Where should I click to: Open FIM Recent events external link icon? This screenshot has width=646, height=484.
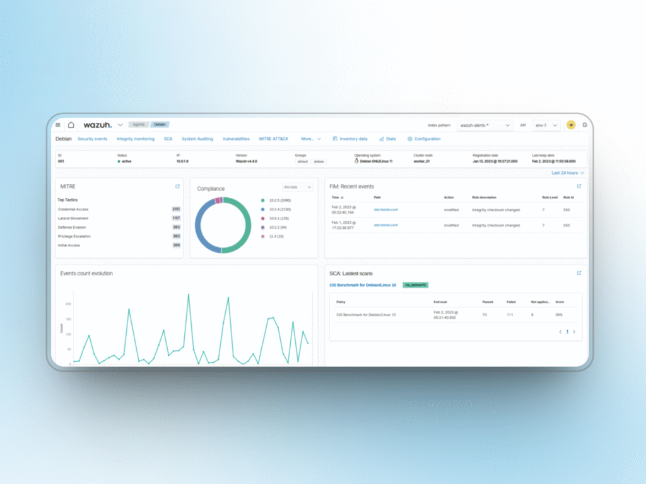(x=579, y=187)
